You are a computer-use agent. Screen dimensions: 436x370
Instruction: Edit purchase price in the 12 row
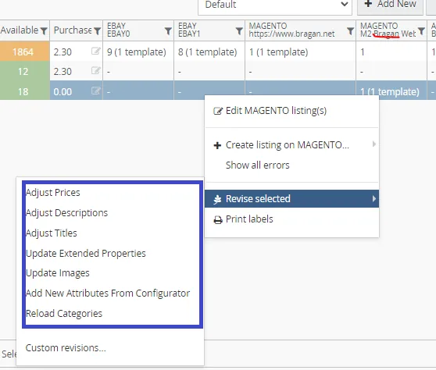95,70
